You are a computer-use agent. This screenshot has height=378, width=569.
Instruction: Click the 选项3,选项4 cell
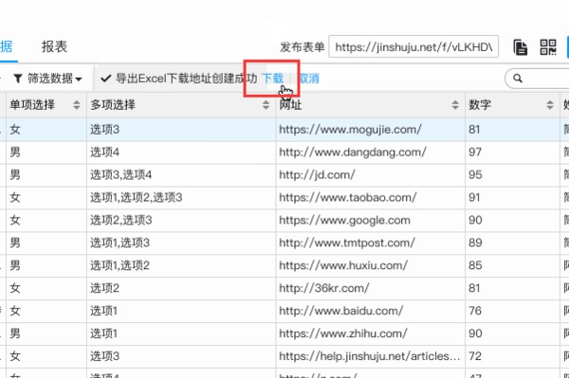181,174
